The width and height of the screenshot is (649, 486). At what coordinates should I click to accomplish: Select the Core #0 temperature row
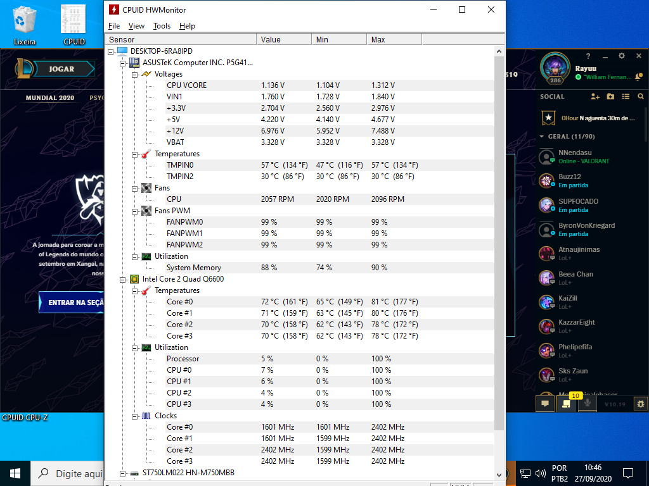[330, 302]
